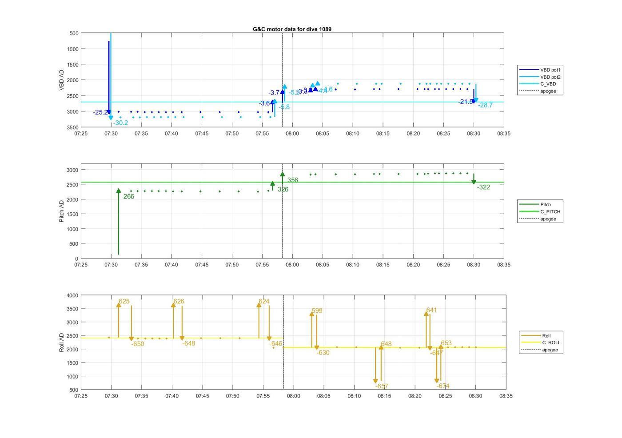Click the '0' tick on the Pitch AD axis

[x=77, y=259]
